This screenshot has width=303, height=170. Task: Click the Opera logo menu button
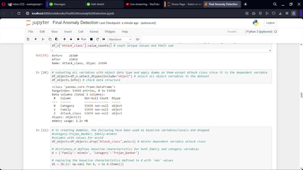4,4
